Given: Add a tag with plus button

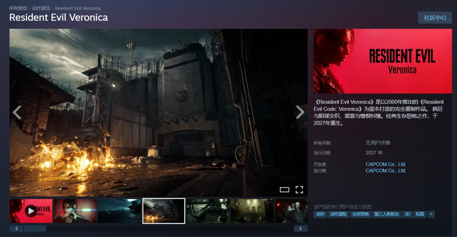Looking at the screenshot, I should pyautogui.click(x=431, y=214).
